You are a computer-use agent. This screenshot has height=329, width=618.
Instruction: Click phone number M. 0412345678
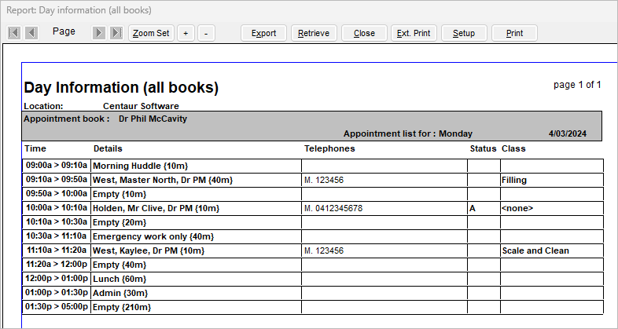pyautogui.click(x=333, y=209)
